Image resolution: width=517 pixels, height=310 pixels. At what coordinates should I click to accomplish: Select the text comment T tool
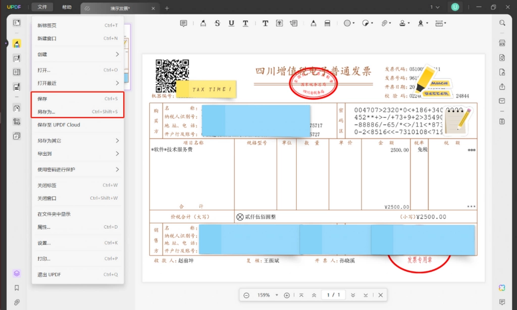tap(265, 23)
